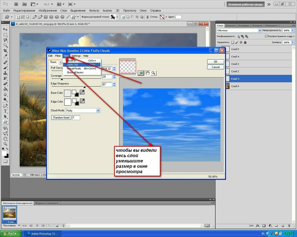Select the Lasso tool
This screenshot has height=237, width=297.
(x=5, y=40)
